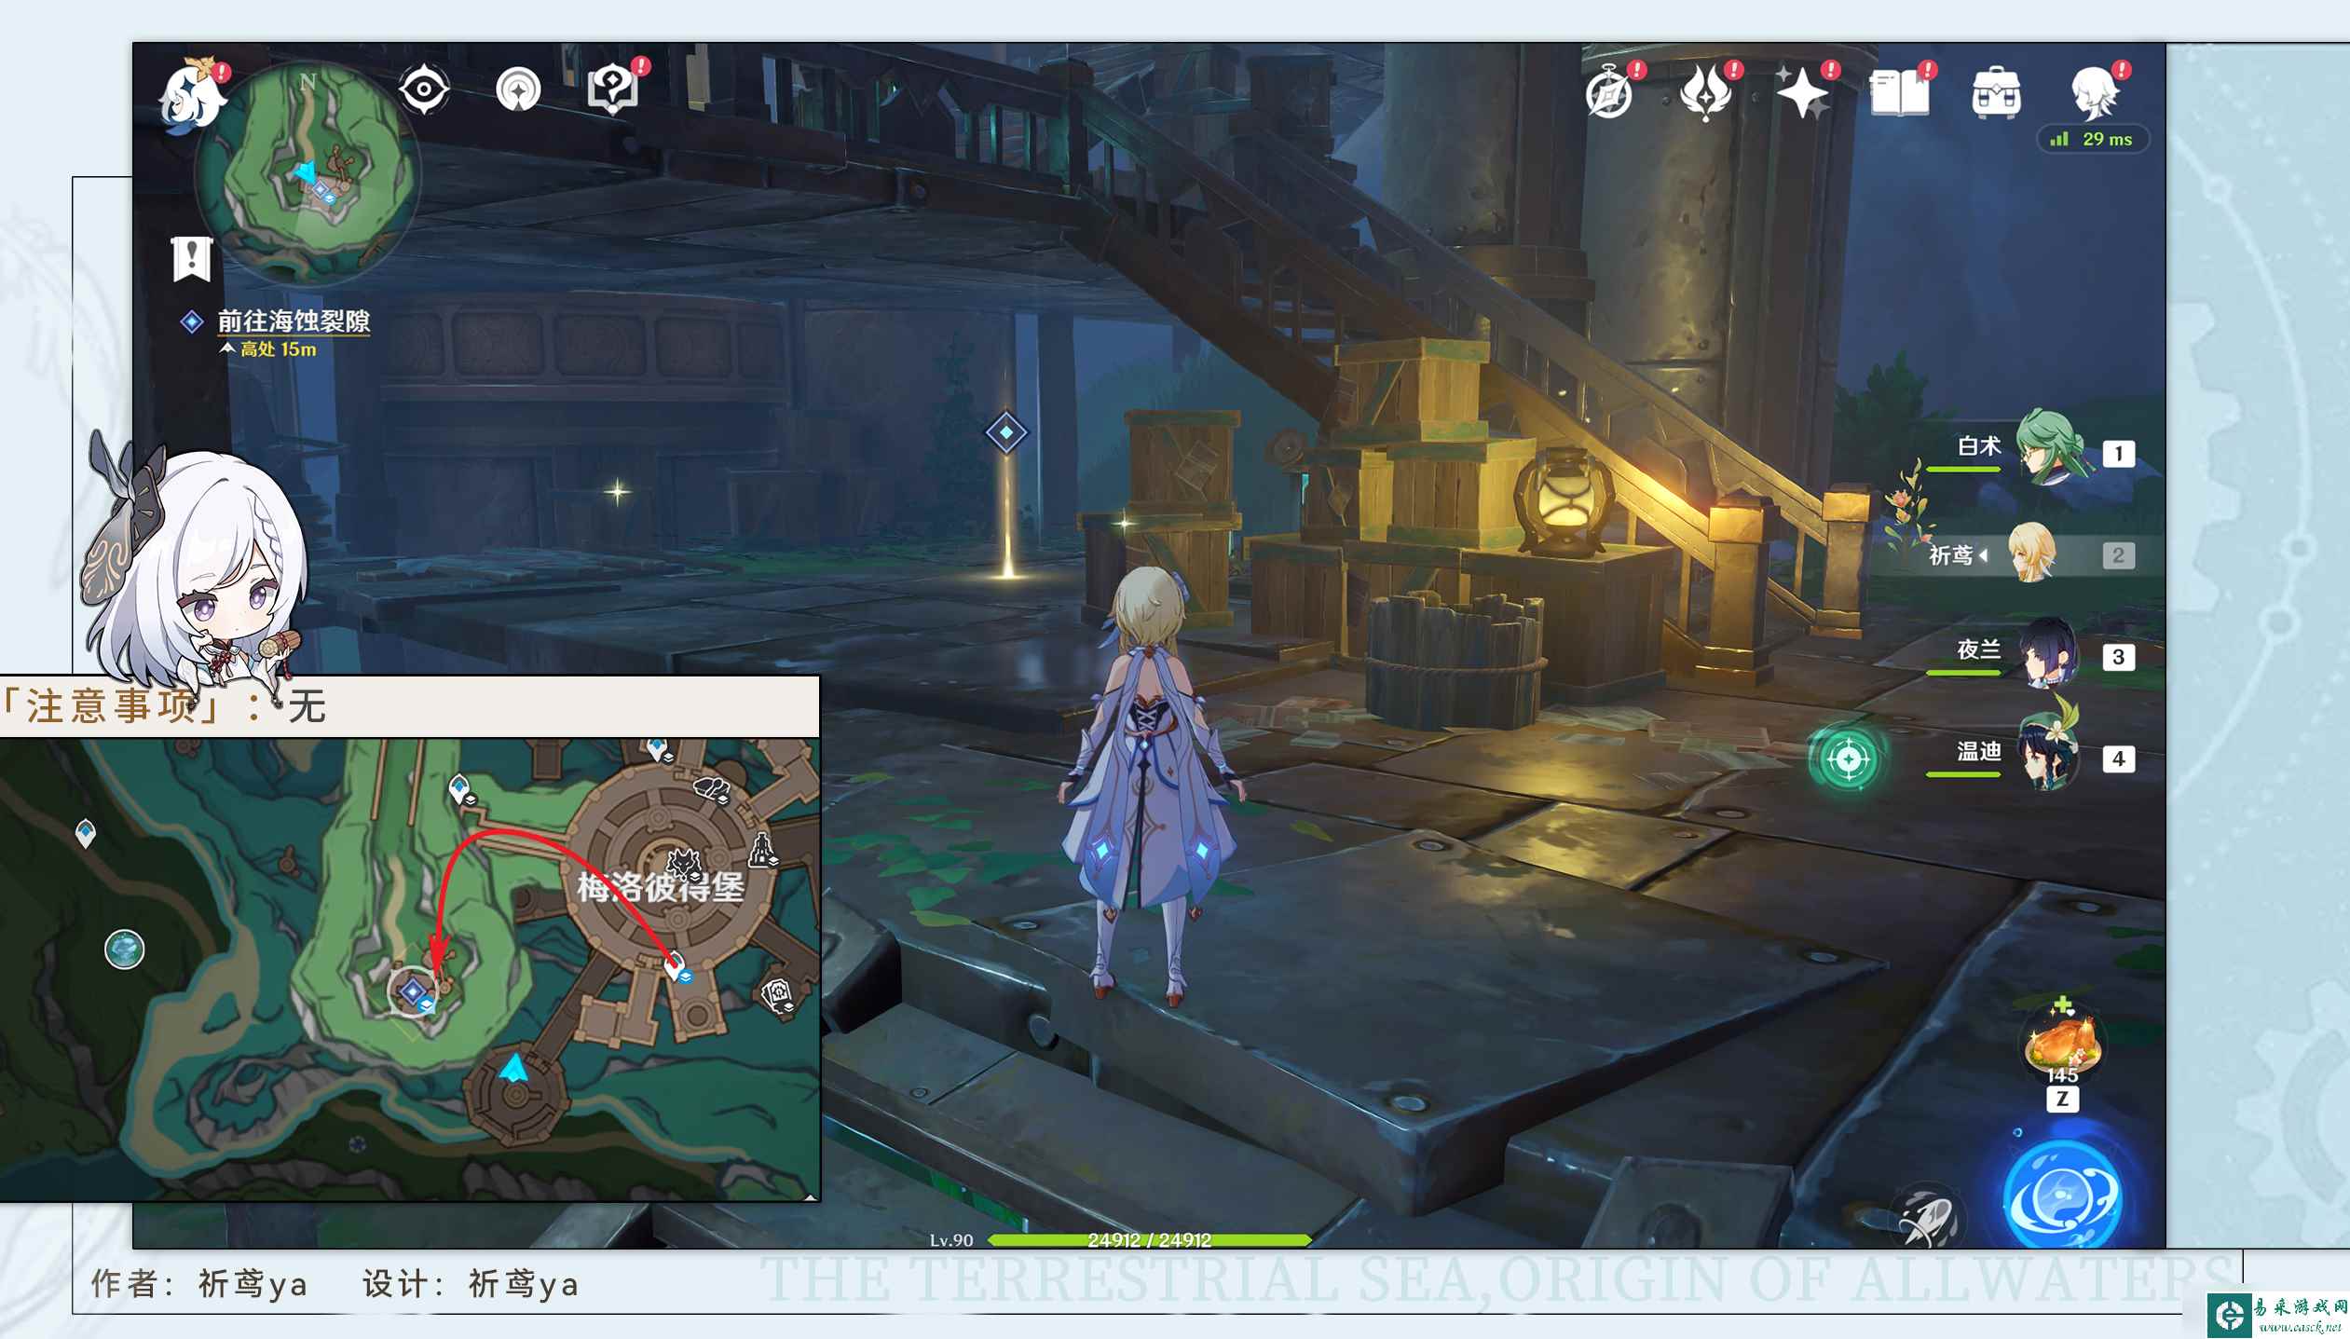This screenshot has height=1339, width=2350.
Task: Open the events compass icon
Action: [x=1610, y=93]
